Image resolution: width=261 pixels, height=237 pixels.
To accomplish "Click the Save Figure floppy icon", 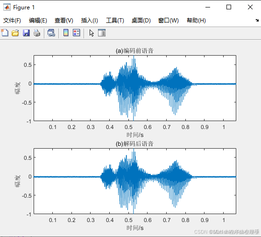I will point(26,33).
